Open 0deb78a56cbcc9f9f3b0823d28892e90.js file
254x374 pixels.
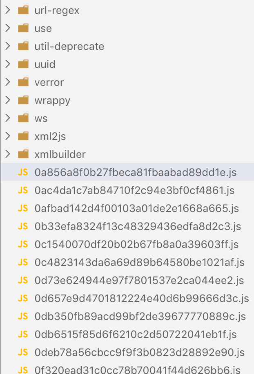coord(127,352)
